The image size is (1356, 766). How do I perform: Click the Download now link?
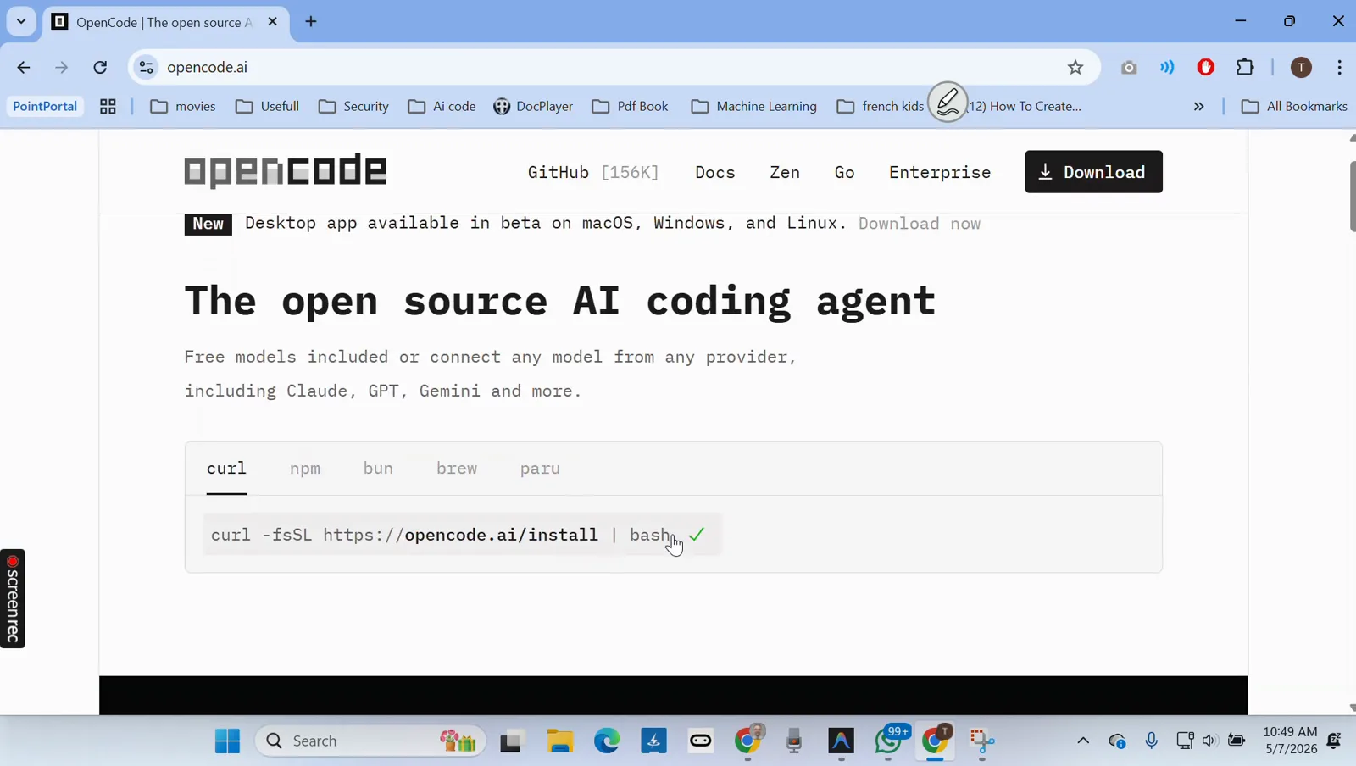[x=920, y=224]
